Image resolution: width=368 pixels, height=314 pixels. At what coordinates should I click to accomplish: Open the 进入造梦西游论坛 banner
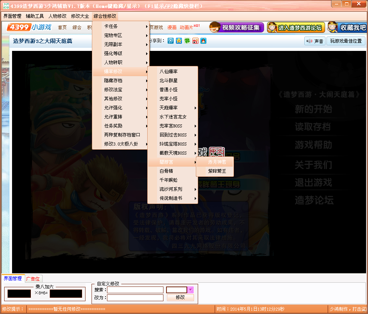pos(295,28)
